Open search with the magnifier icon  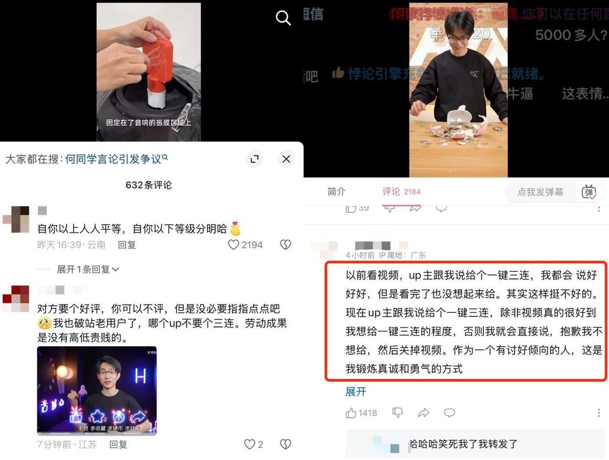coord(283,18)
